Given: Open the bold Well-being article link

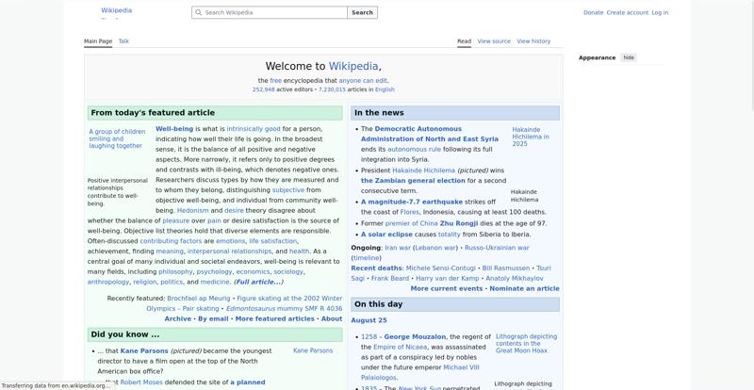Looking at the screenshot, I should [x=174, y=129].
